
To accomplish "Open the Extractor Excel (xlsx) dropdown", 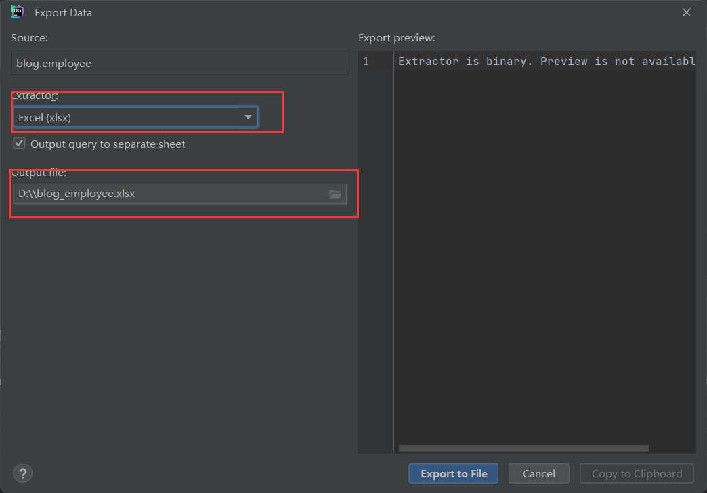I will point(135,117).
